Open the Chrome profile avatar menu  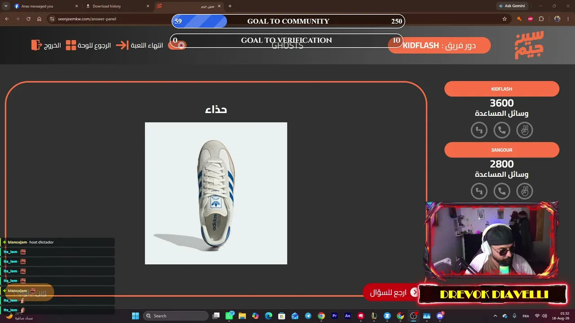[x=557, y=19]
